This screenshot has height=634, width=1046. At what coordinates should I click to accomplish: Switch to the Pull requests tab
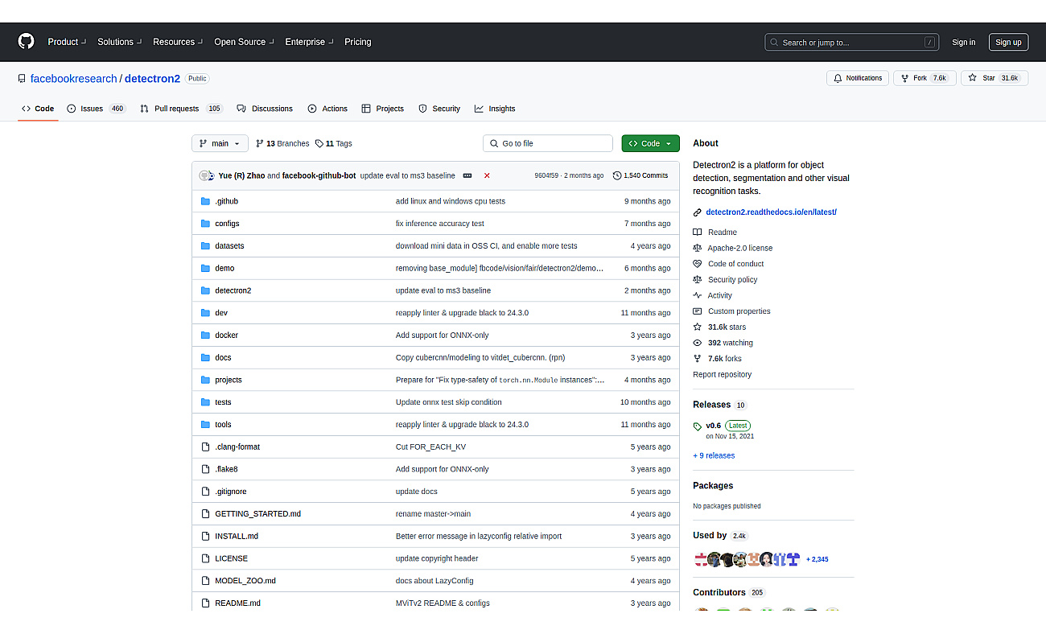point(181,109)
